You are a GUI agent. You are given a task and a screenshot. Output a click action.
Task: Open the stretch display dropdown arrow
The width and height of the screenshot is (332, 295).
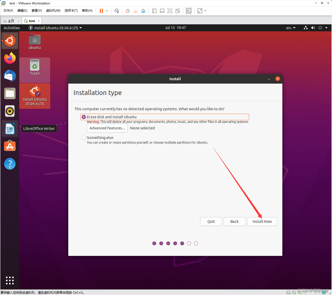205,11
